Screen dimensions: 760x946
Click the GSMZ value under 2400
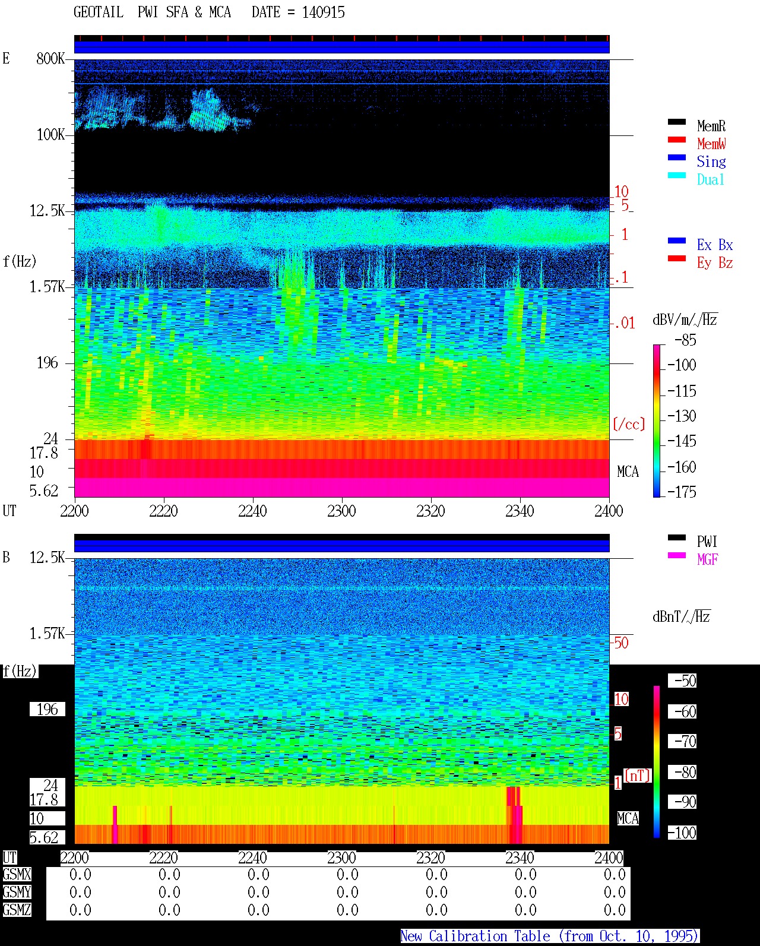click(x=615, y=910)
